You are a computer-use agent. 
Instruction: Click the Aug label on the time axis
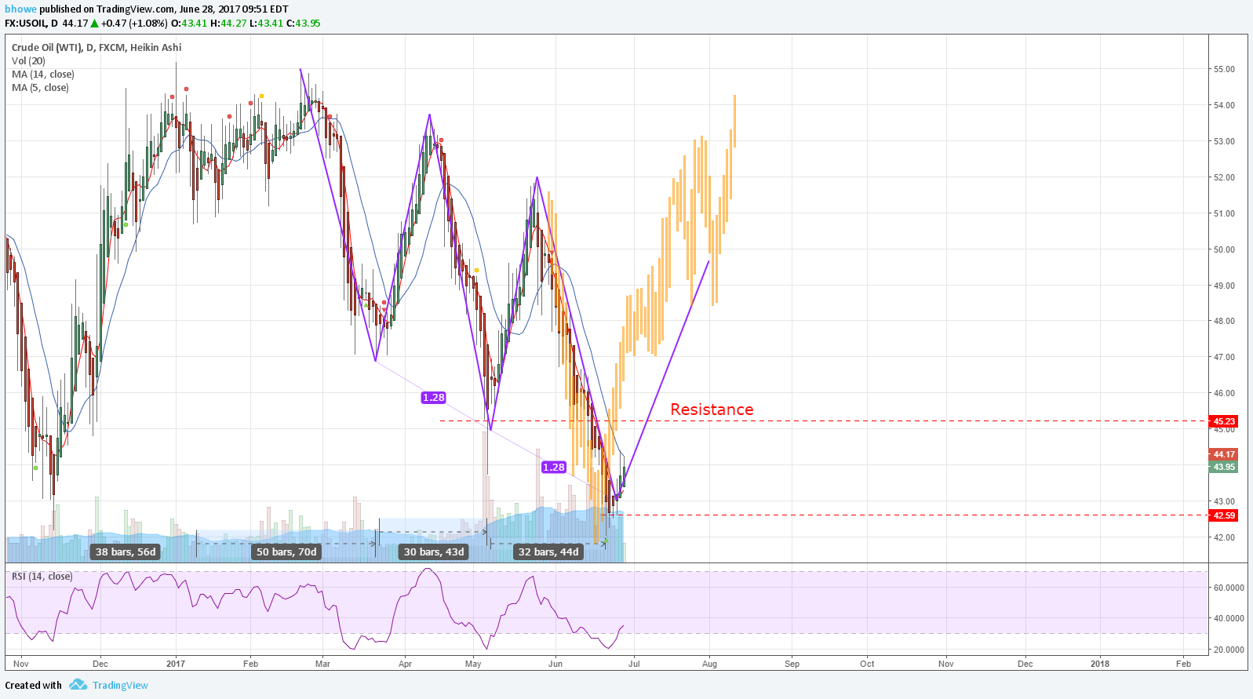709,664
